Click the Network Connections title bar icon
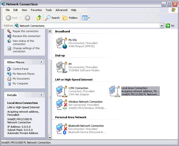This screenshot has height=146, width=179. pyautogui.click(x=3, y=4)
